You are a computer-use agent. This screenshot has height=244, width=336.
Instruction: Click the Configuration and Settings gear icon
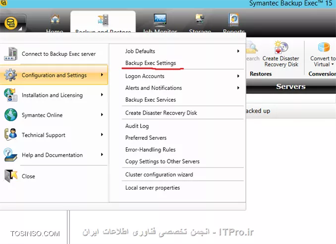pos(10,75)
